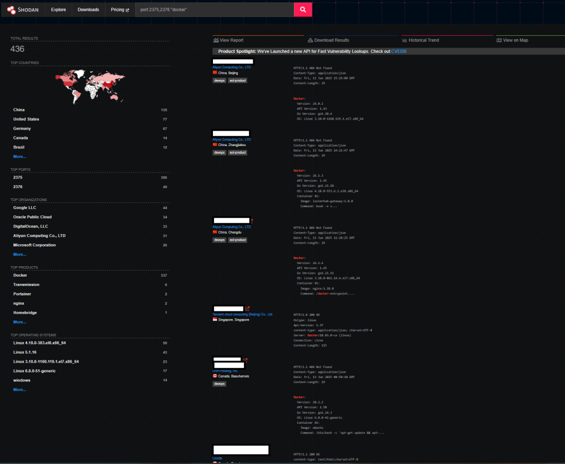This screenshot has height=464, width=565.
Task: Click the Canada flag beside Beauharnois
Action: click(215, 376)
